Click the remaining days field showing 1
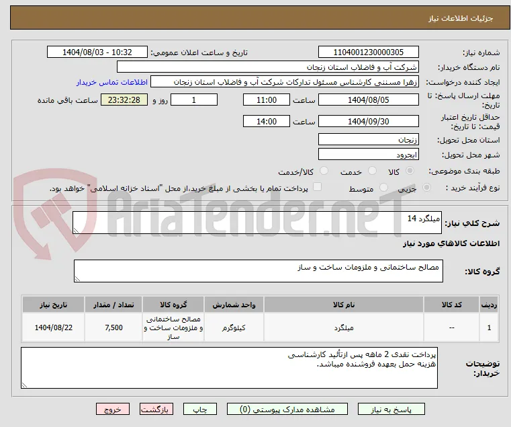The height and width of the screenshot is (427, 511). pos(194,100)
